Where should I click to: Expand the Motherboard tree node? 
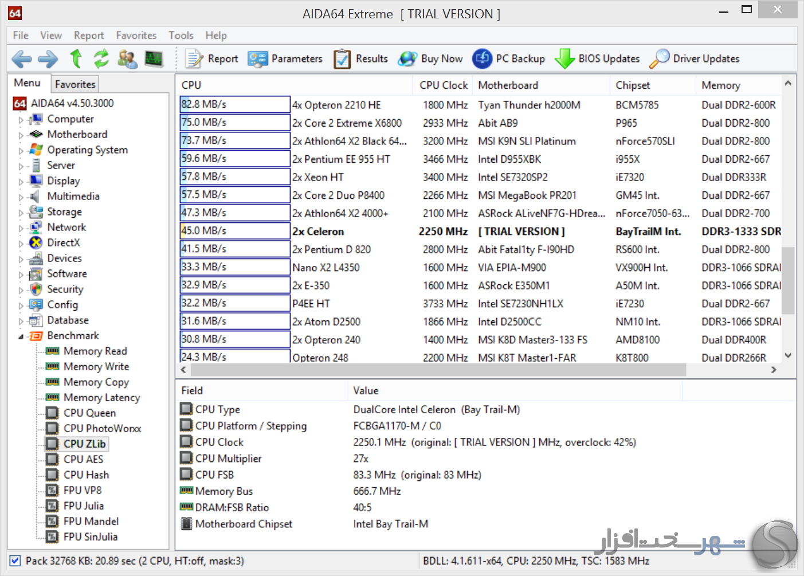pos(21,135)
